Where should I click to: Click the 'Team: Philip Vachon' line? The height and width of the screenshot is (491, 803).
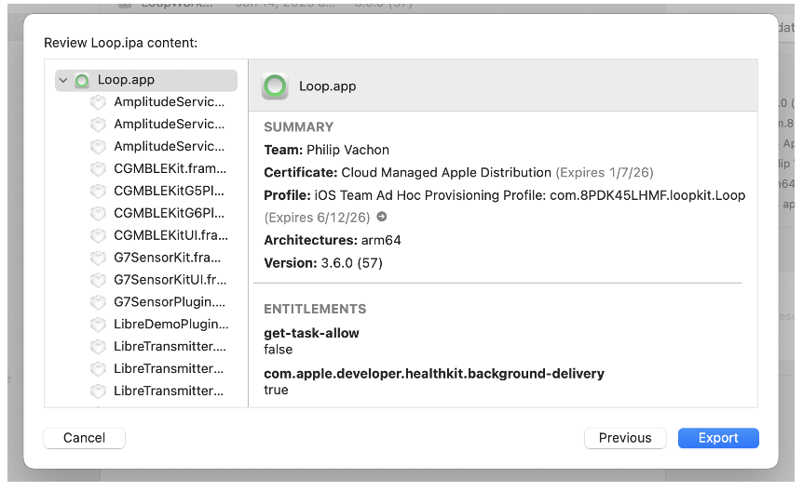pos(327,150)
